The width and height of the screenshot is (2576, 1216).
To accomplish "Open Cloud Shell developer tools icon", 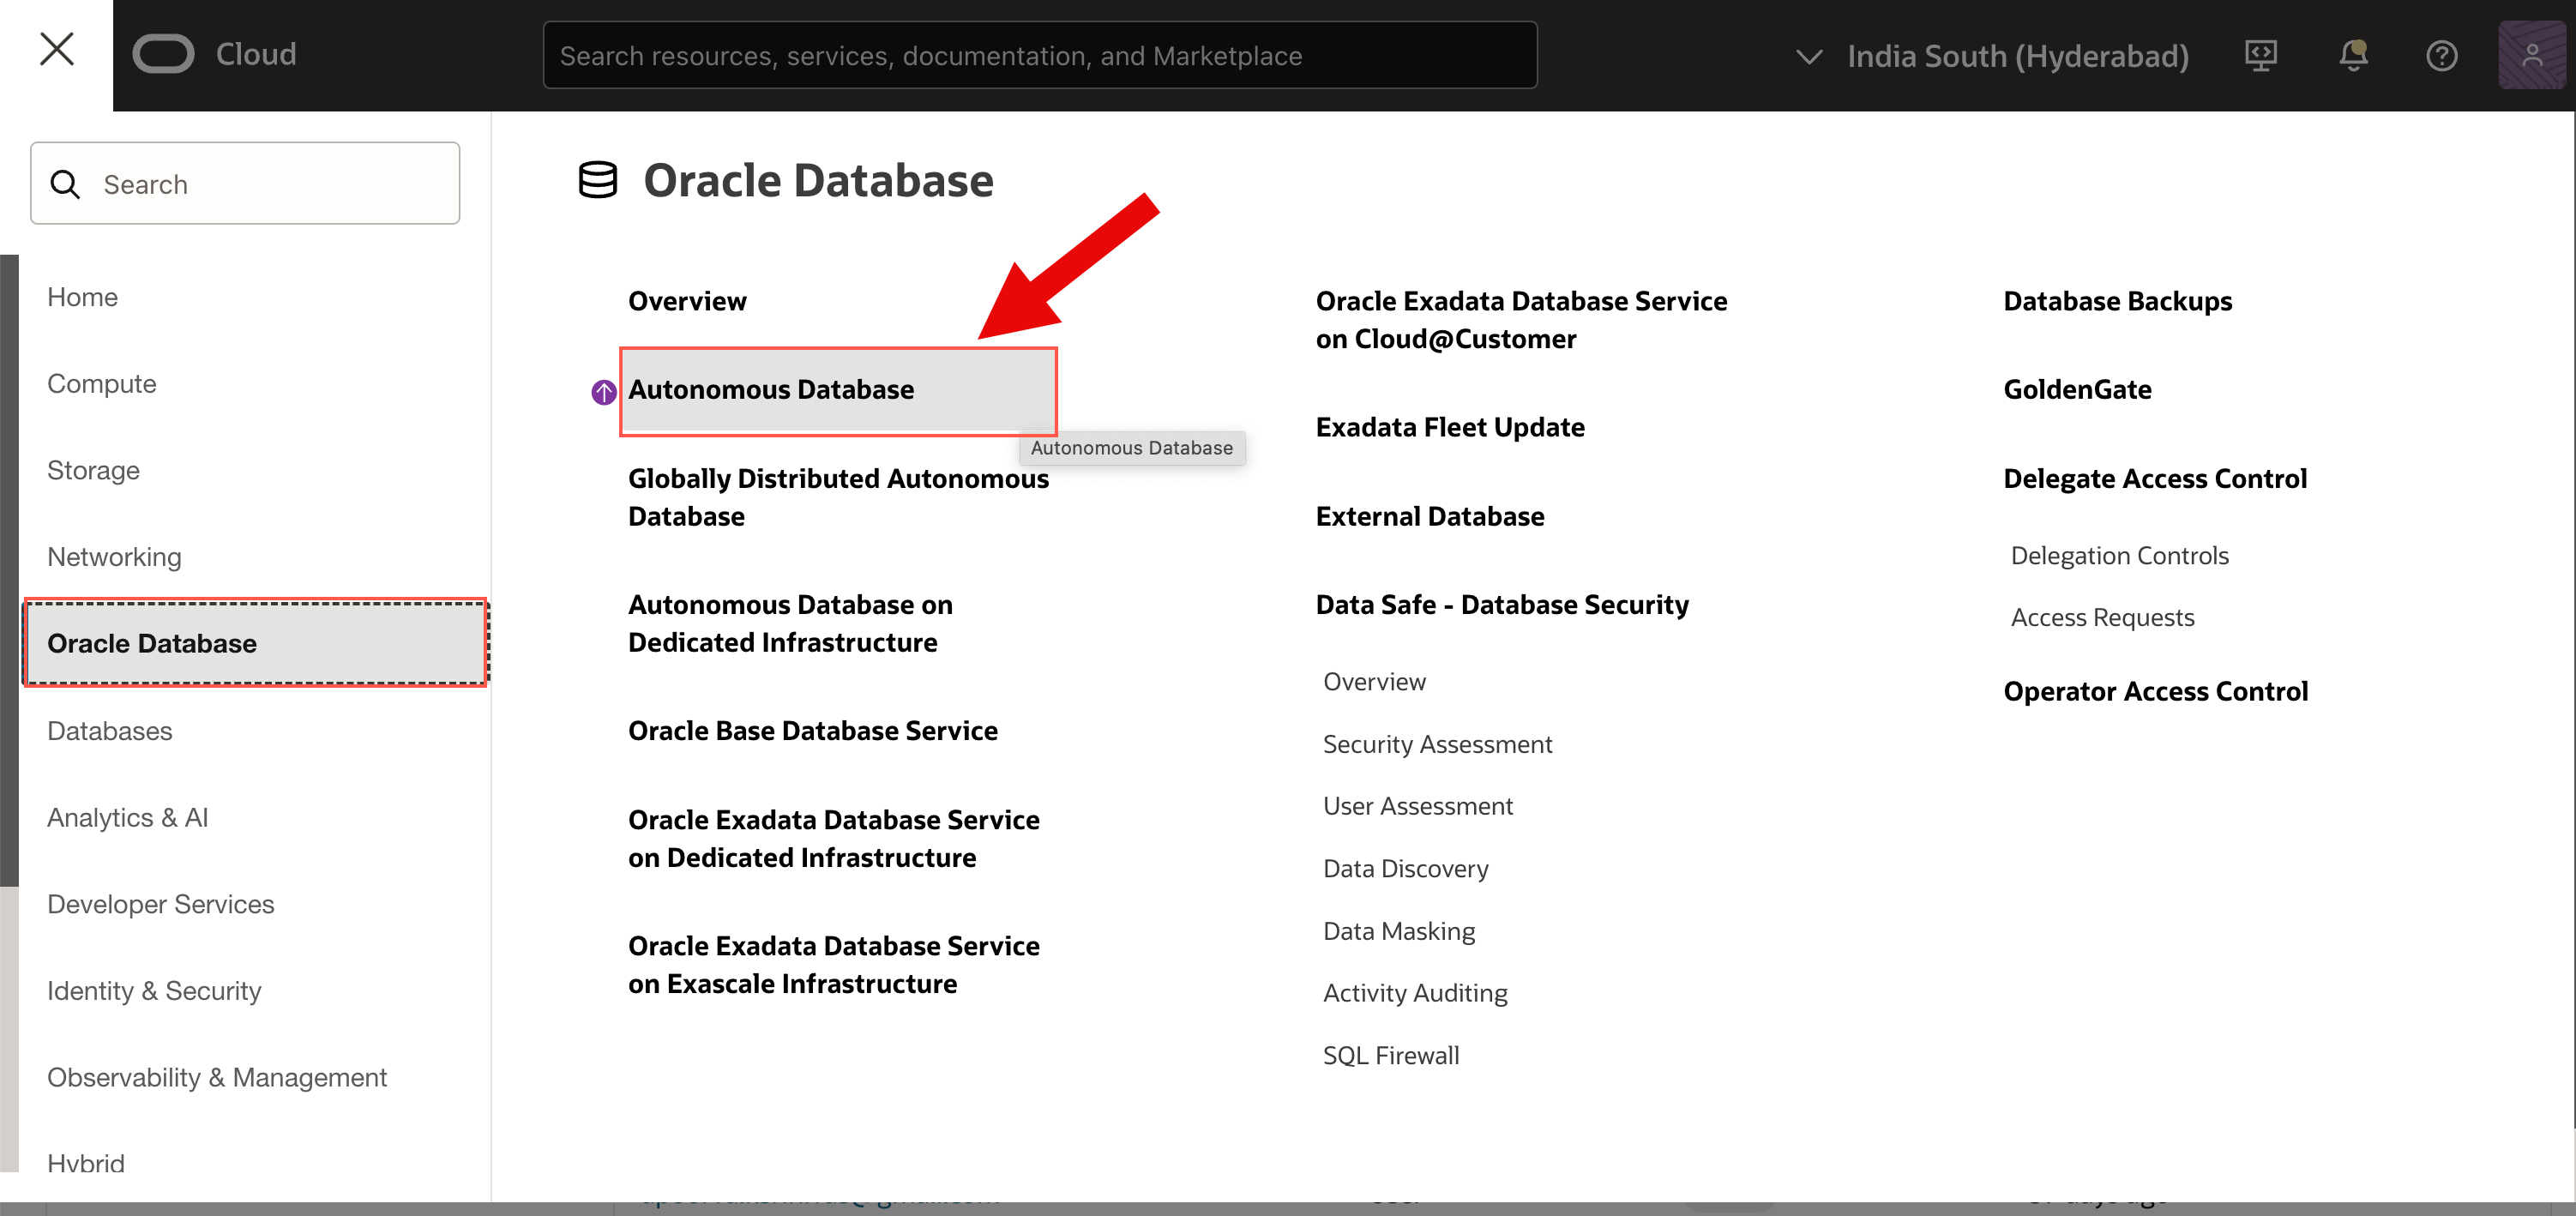I will (2260, 56).
